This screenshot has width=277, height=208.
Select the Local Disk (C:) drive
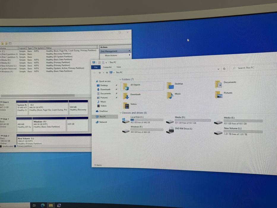point(143,120)
